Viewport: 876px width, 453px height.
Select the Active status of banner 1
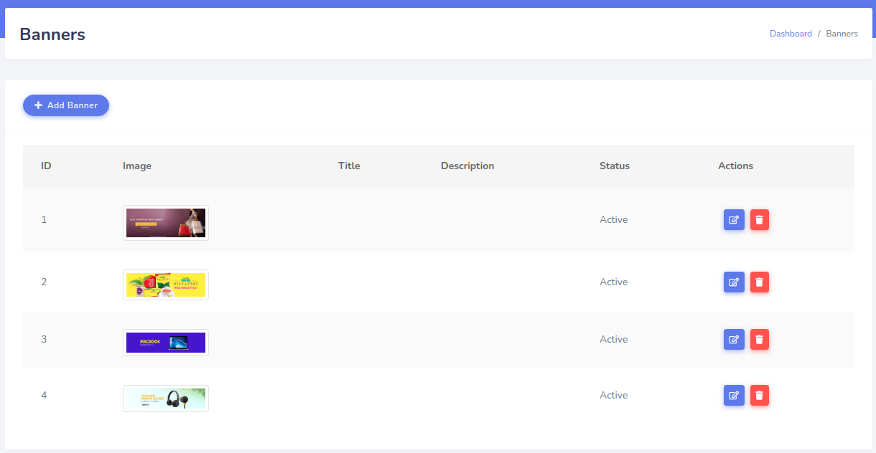(x=614, y=219)
